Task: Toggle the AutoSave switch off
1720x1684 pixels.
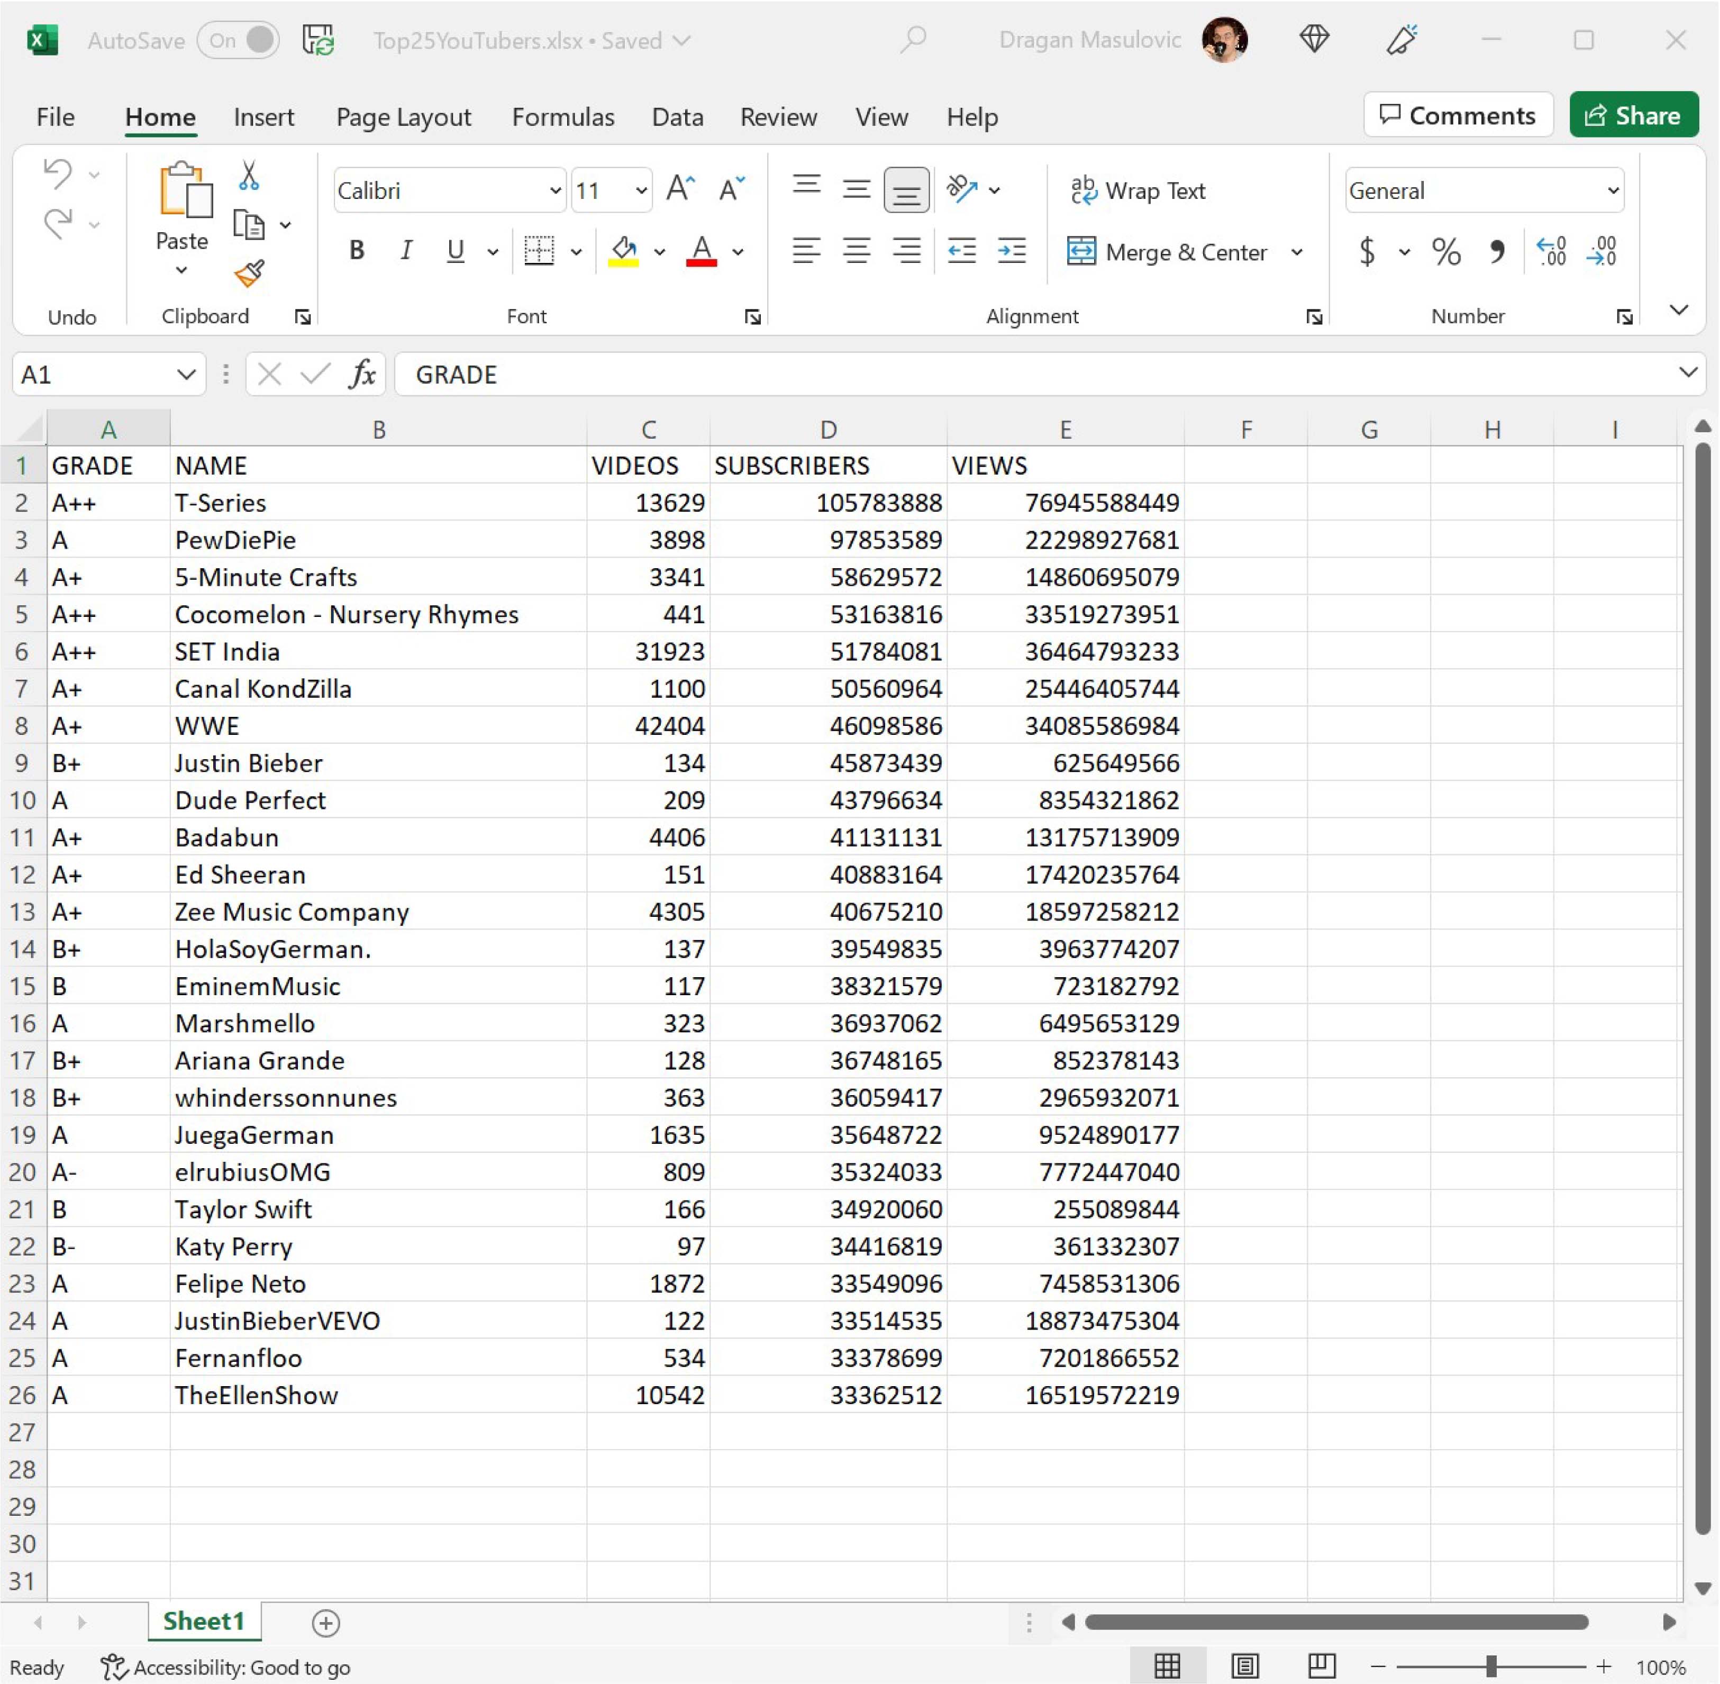Action: [x=238, y=41]
